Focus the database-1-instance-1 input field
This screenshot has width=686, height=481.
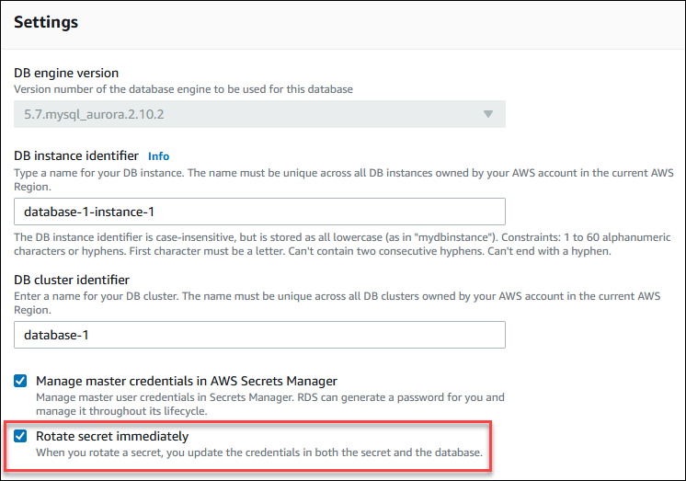coord(259,212)
